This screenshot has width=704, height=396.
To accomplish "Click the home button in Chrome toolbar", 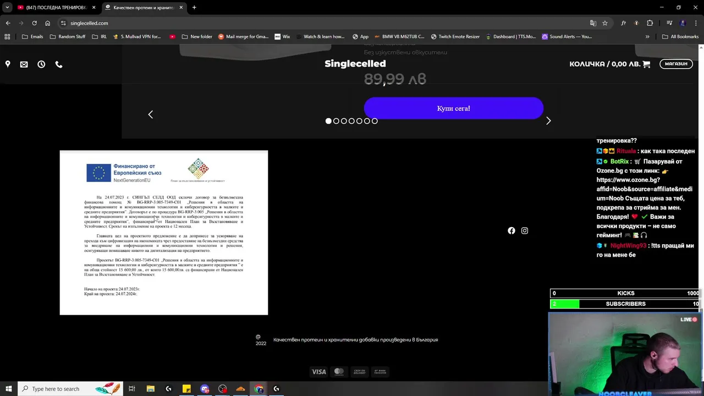I will [x=47, y=23].
